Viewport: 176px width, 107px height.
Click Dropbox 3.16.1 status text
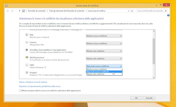click(56, 75)
